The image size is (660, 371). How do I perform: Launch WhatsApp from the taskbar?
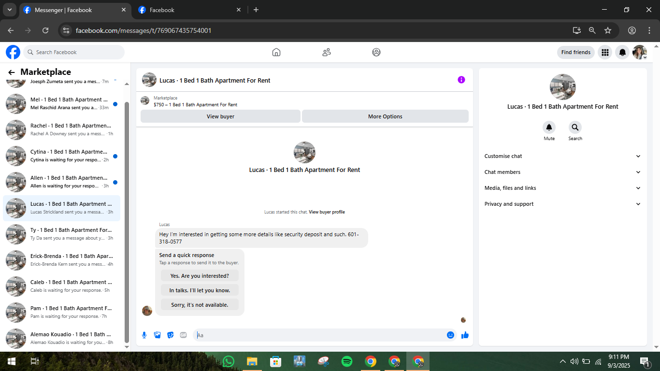click(229, 361)
